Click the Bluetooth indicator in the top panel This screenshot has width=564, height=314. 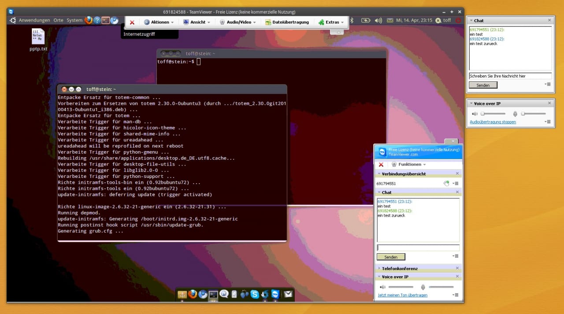pos(352,20)
